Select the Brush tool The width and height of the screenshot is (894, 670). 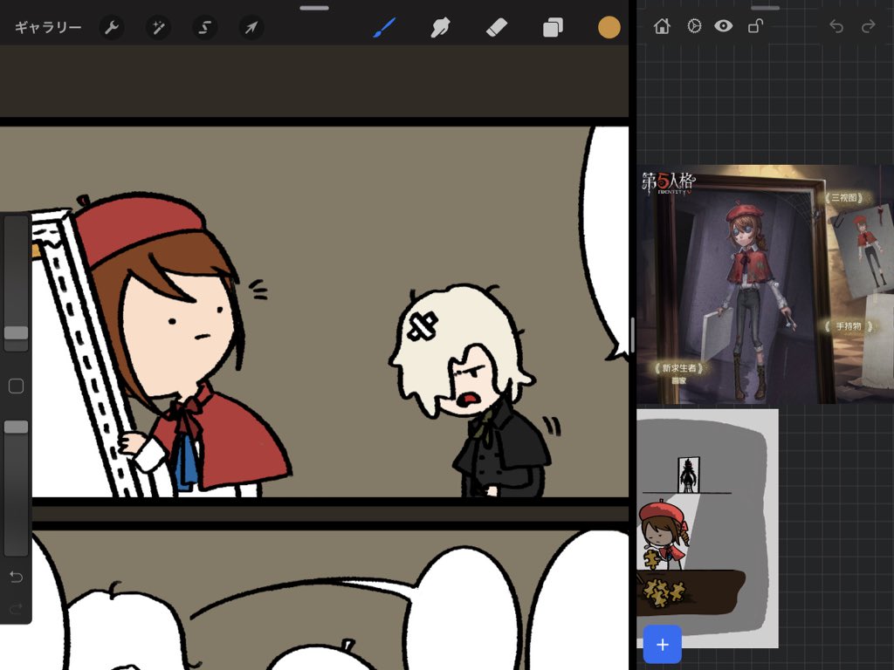coord(385,27)
